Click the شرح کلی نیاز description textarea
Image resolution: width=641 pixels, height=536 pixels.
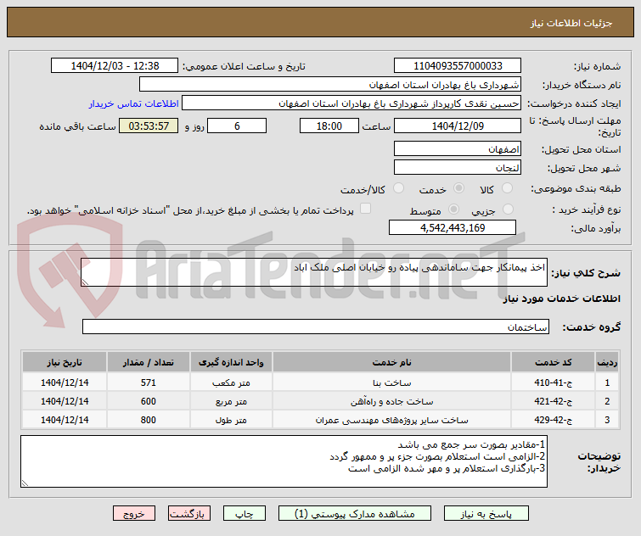(x=314, y=272)
